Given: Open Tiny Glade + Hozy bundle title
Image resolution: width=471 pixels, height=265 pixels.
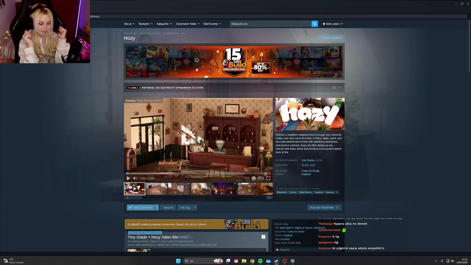Looking at the screenshot, I should pos(158,237).
